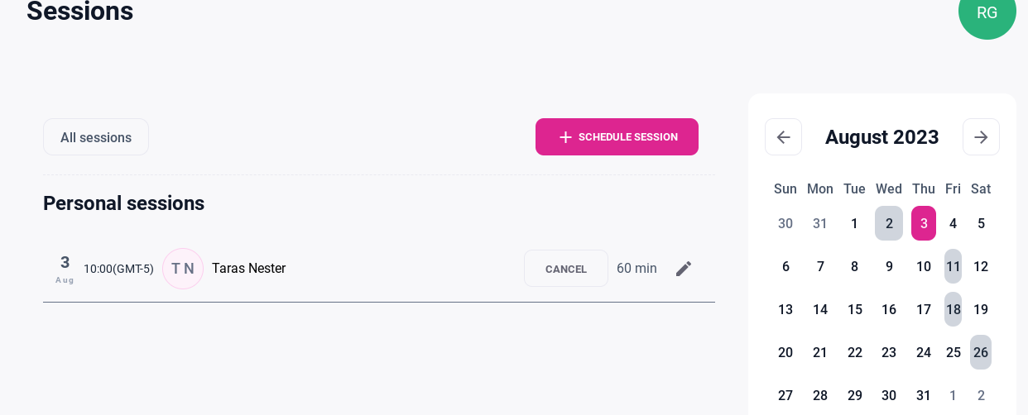Click September 2 trailing date
This screenshot has height=415, width=1028.
coord(981,395)
